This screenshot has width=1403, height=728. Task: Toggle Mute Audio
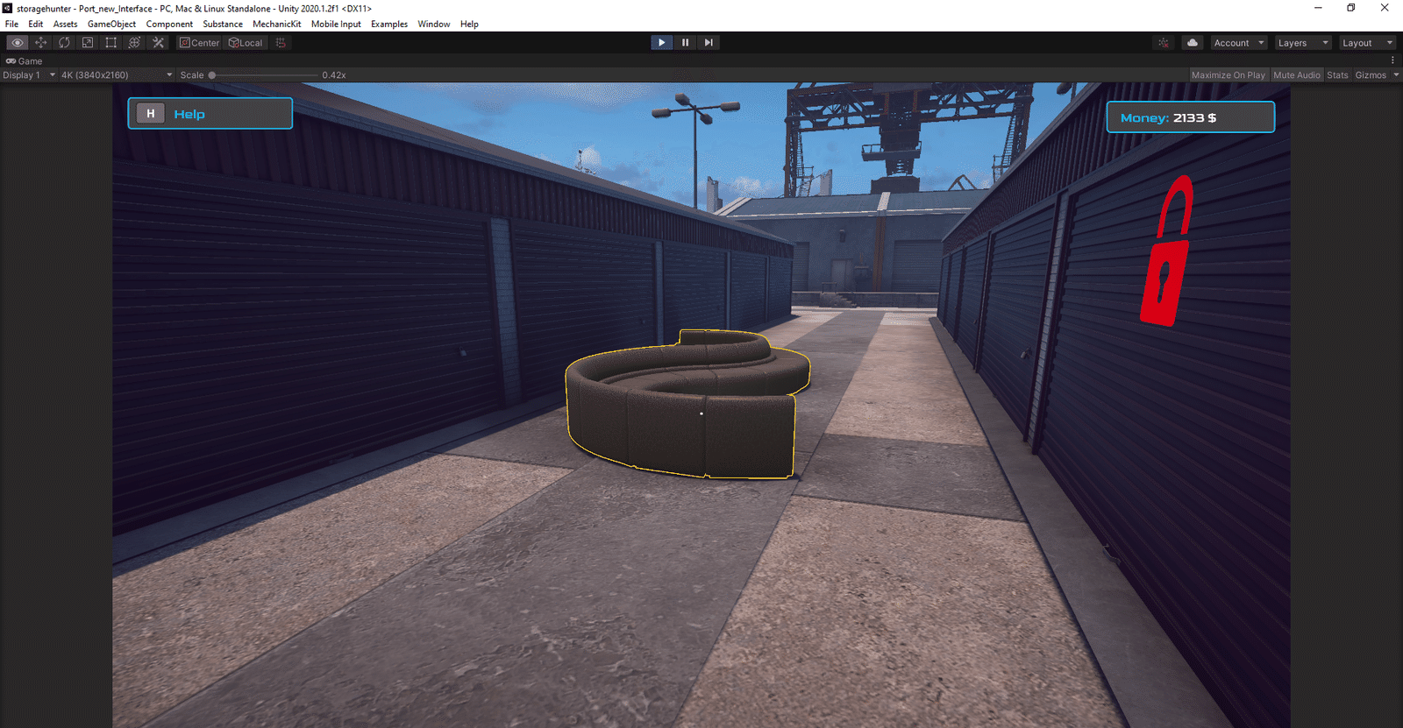[1296, 75]
